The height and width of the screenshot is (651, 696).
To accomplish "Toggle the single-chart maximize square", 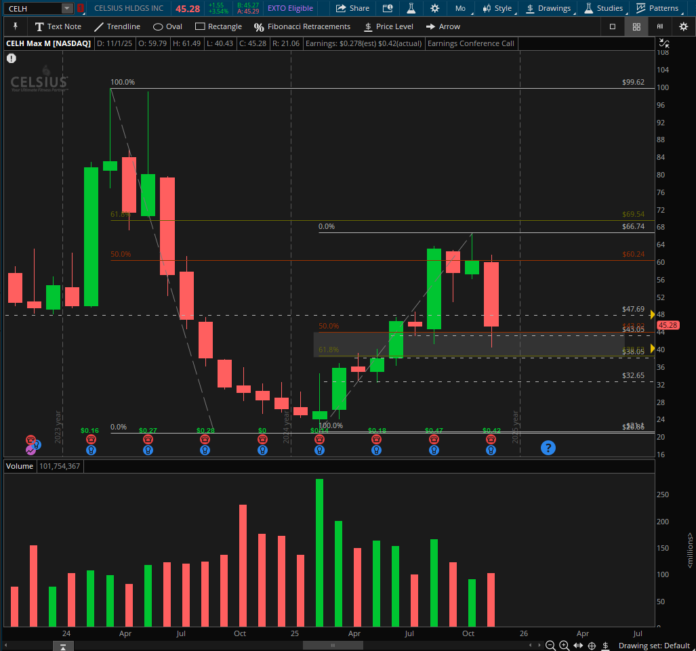I will coord(612,26).
